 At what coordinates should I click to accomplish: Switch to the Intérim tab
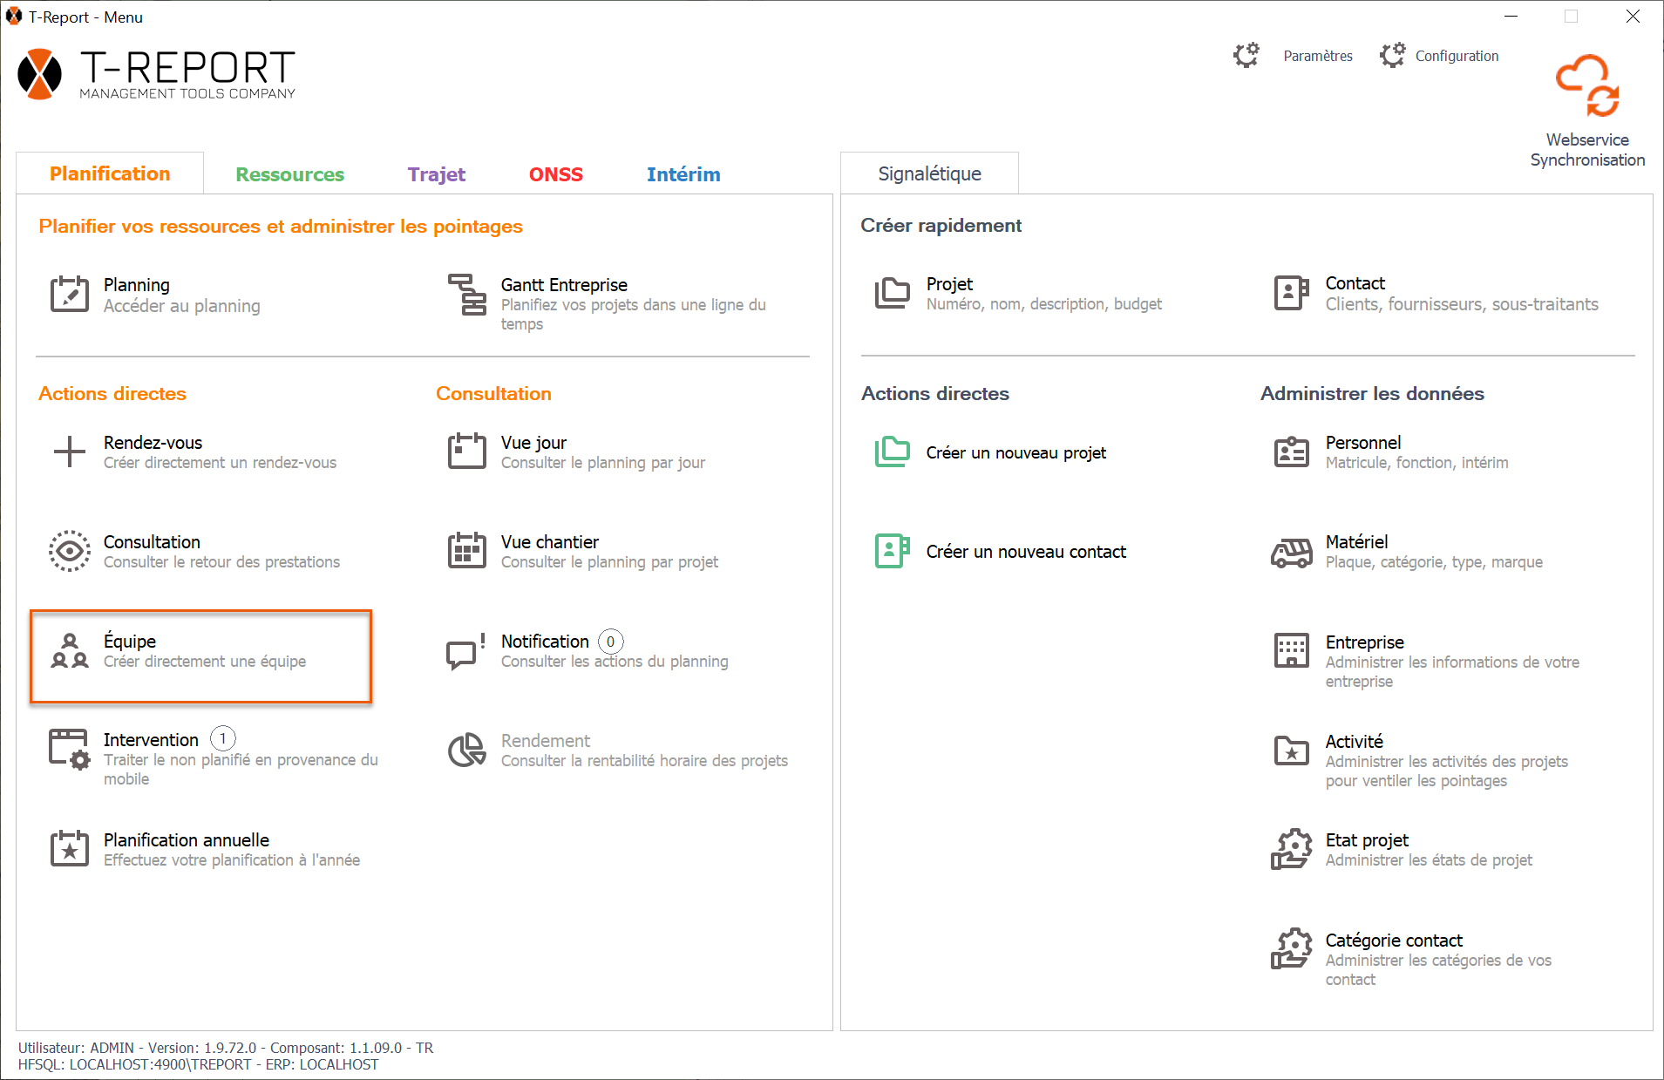[683, 174]
